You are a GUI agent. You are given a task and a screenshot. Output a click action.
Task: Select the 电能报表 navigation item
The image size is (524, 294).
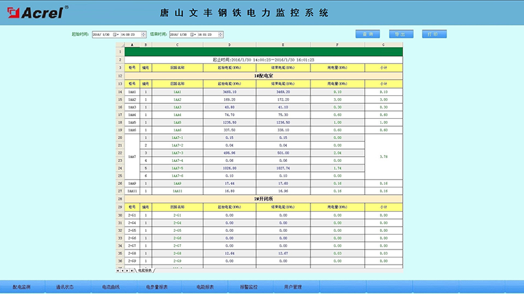pos(205,286)
